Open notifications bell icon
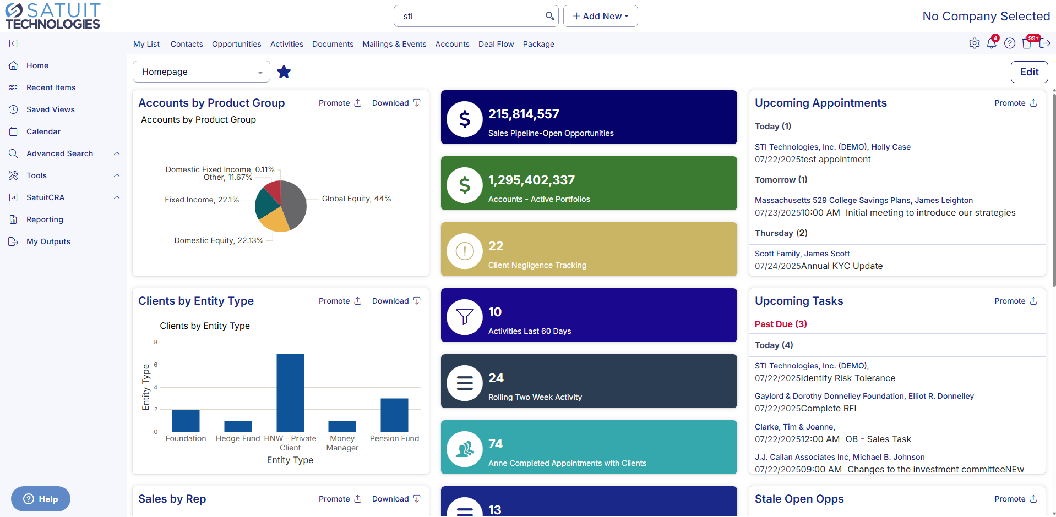Viewport: 1056px width, 517px height. coord(992,42)
